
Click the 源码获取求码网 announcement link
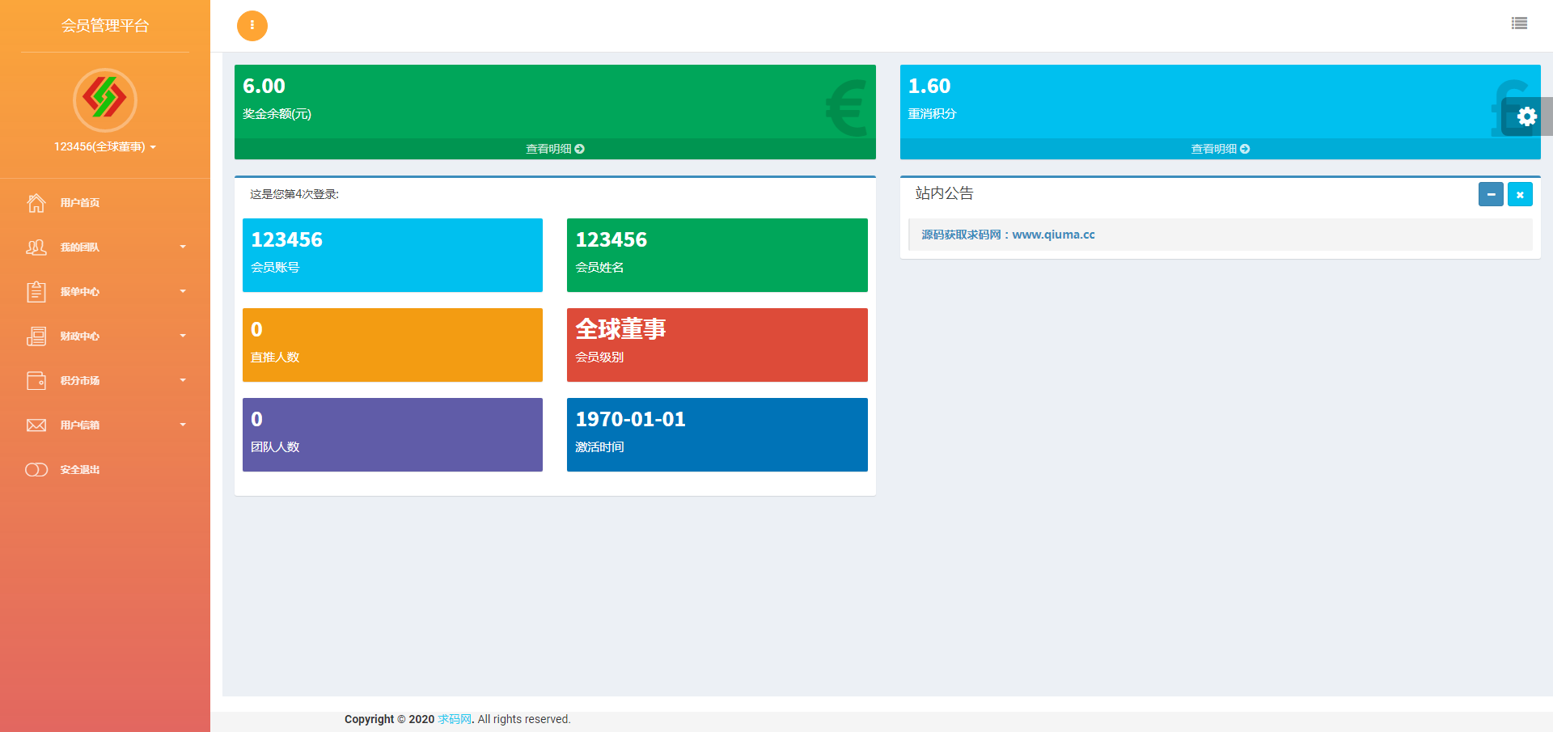(1008, 235)
